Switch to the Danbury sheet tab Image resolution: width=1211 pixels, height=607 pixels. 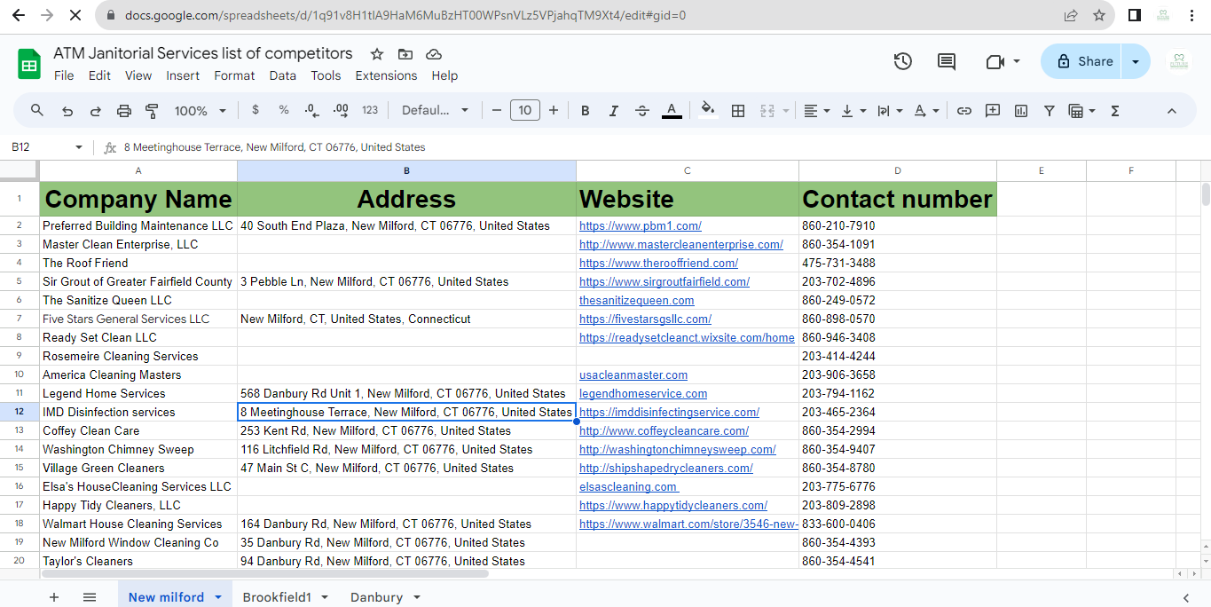376,597
